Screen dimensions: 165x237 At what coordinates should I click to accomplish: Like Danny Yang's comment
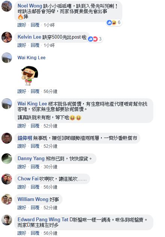coord(22,167)
